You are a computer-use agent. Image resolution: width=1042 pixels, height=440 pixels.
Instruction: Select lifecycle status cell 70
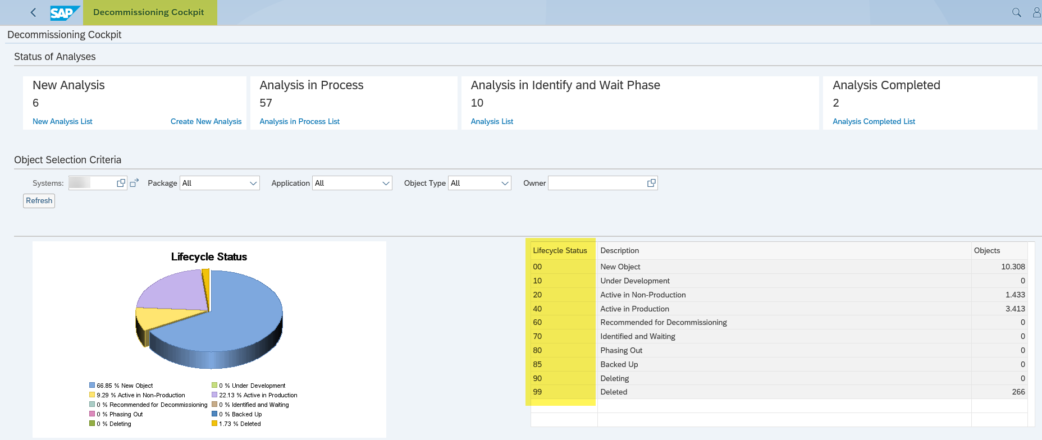click(x=564, y=336)
